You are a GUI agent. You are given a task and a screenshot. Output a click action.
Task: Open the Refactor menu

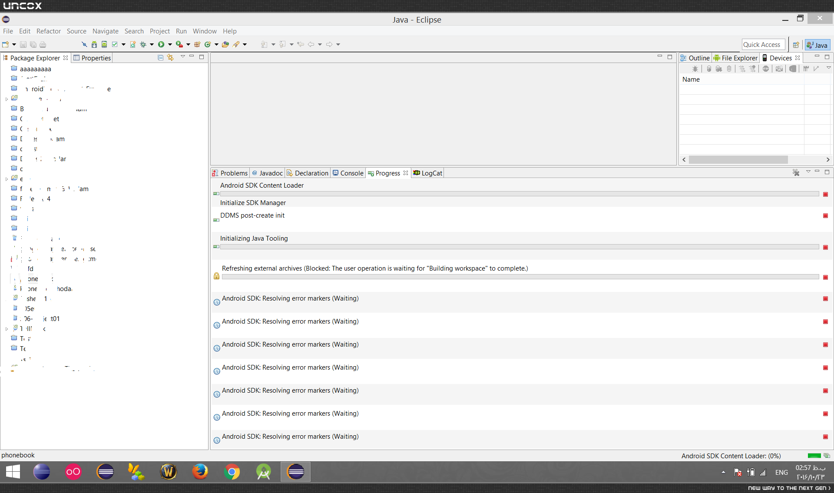[x=49, y=31]
